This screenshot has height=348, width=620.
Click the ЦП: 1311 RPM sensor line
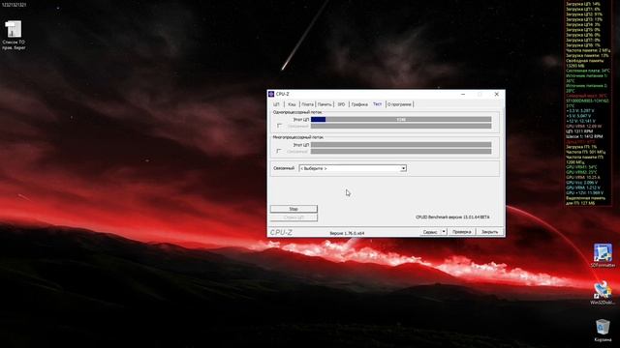[x=579, y=131]
